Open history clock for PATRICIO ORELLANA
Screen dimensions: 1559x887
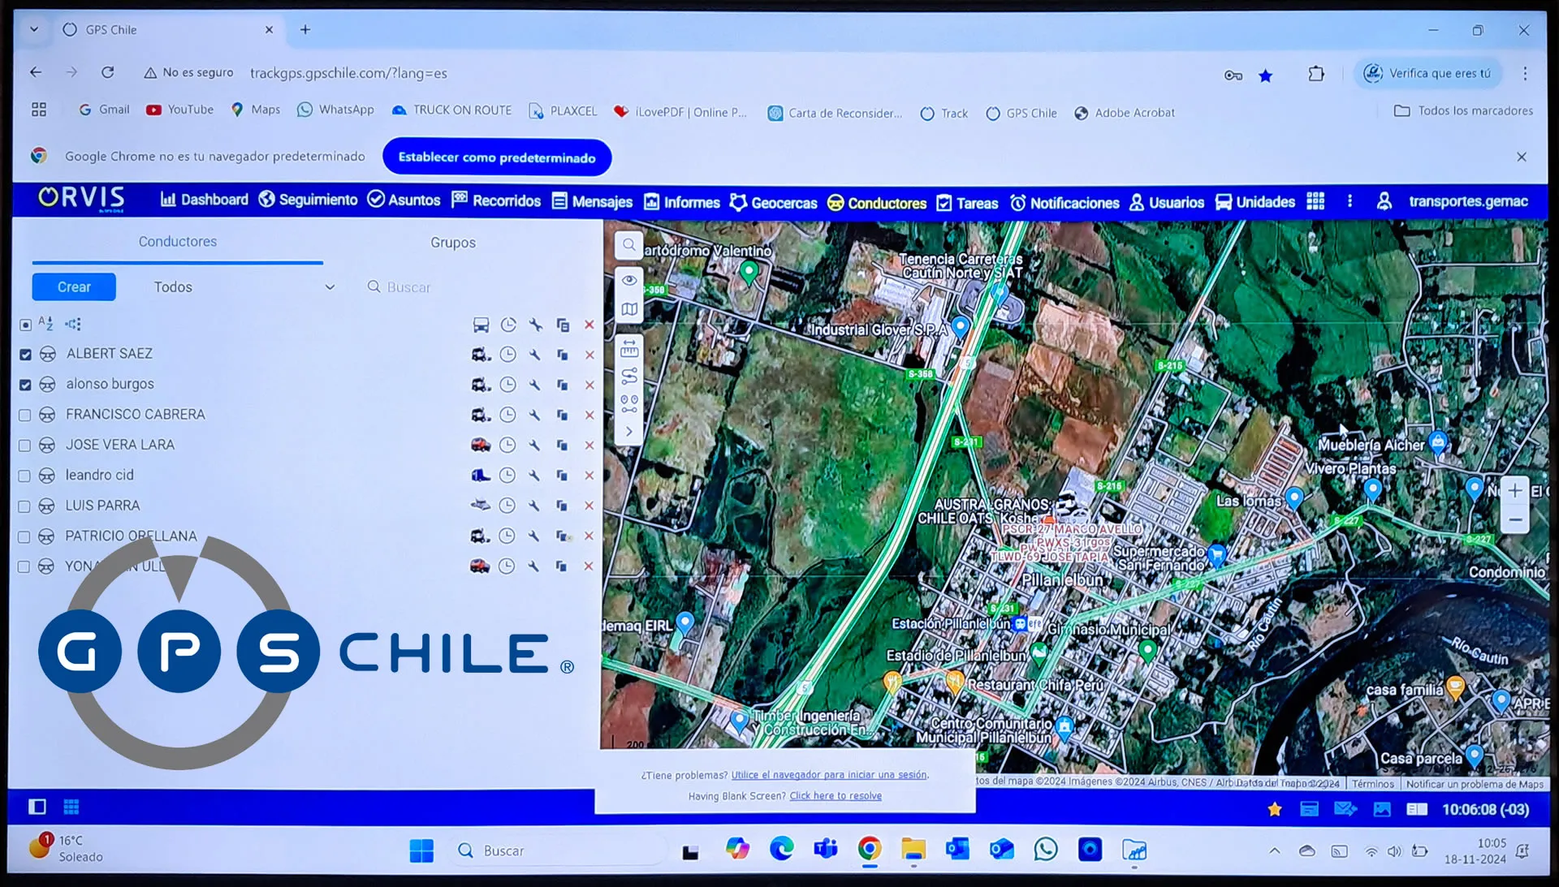pyautogui.click(x=507, y=536)
